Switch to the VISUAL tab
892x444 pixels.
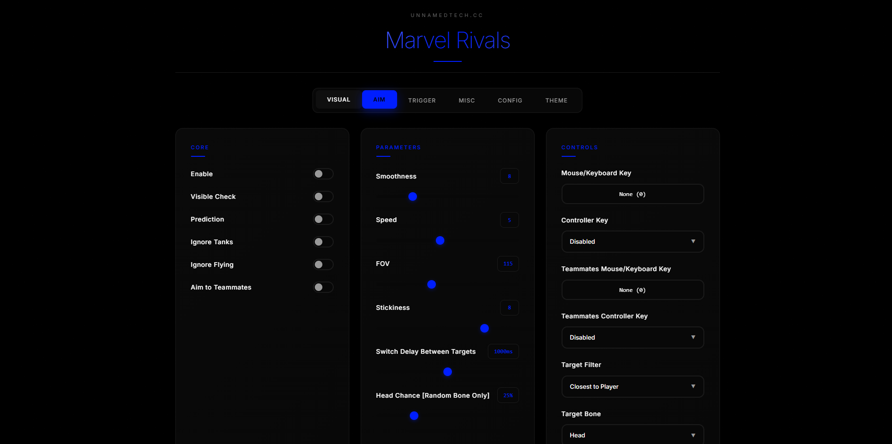click(338, 100)
